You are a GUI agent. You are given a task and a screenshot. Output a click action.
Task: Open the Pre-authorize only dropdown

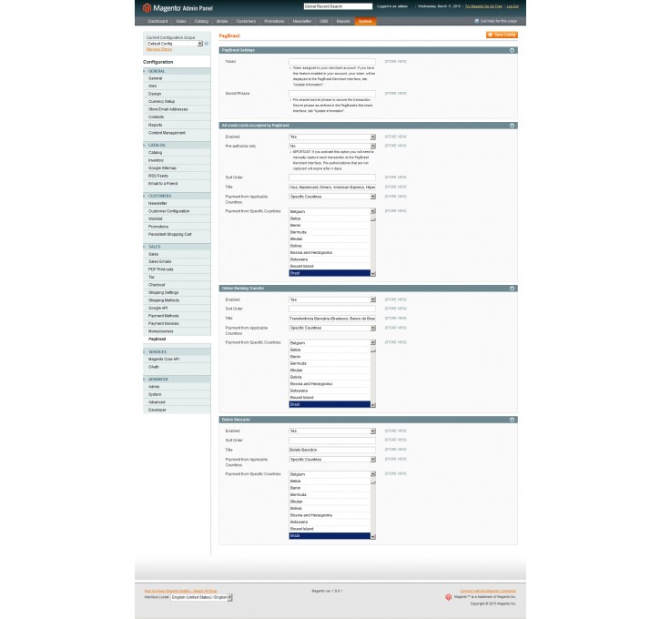point(332,146)
